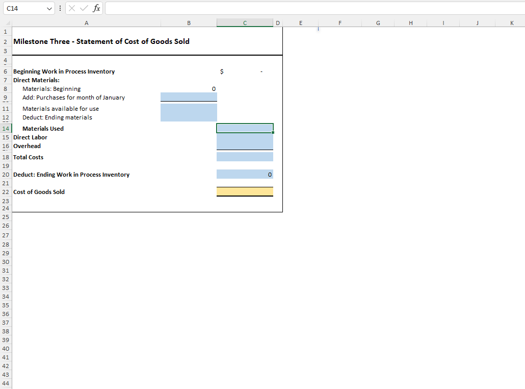Select the title cell 'Milestone Three - Statement of Cost of Goods Sold'
The image size is (525, 389).
[101, 41]
